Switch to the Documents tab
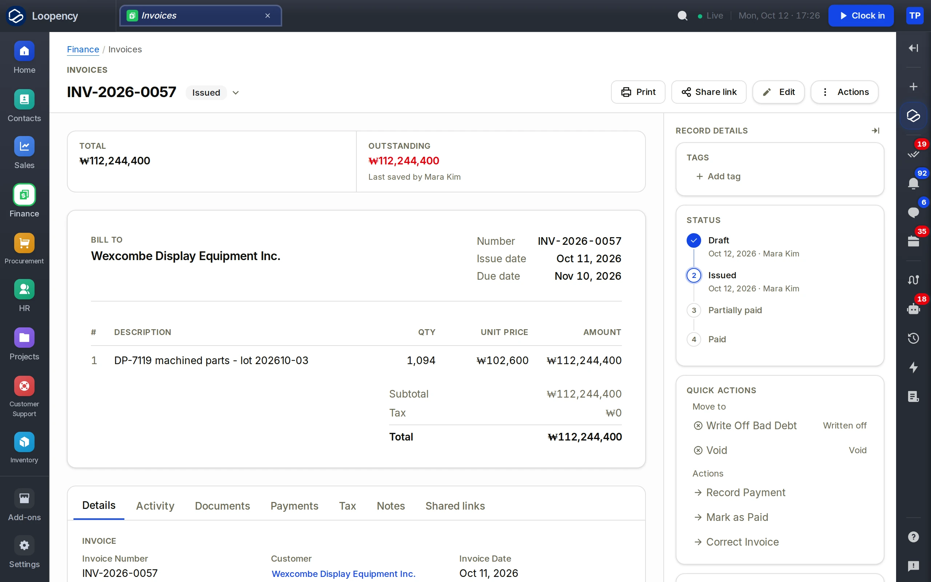 click(222, 506)
